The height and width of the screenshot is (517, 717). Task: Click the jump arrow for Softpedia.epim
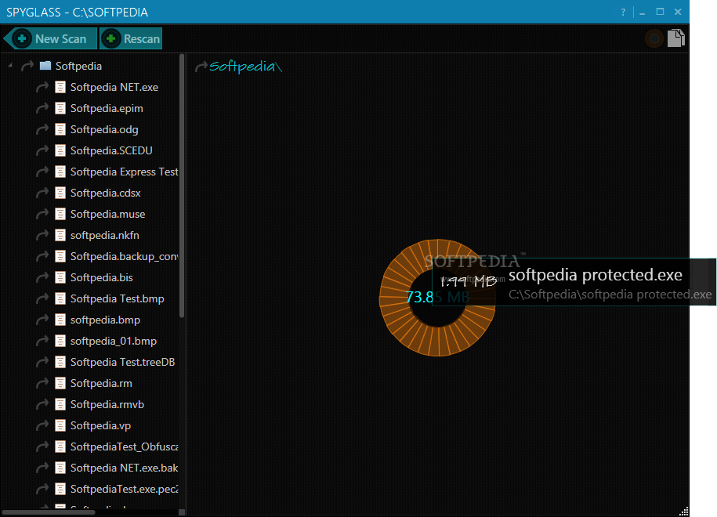[42, 108]
